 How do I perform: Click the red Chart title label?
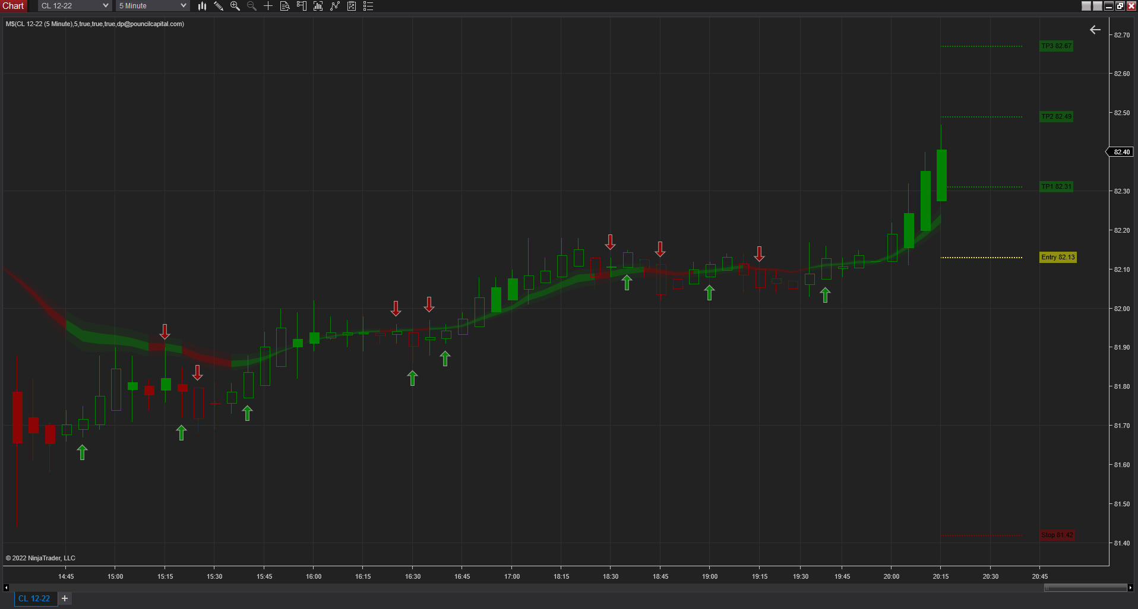pos(14,6)
